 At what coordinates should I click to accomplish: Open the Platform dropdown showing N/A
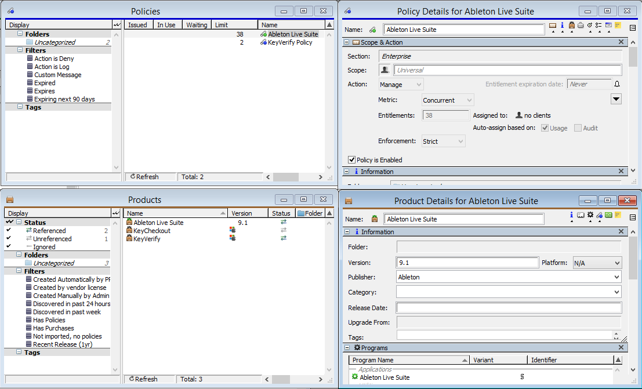click(x=597, y=263)
